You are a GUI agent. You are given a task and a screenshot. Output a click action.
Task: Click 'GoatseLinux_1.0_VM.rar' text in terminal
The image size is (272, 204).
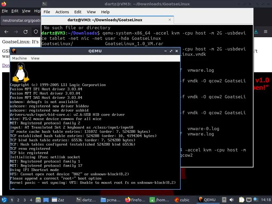134,44
